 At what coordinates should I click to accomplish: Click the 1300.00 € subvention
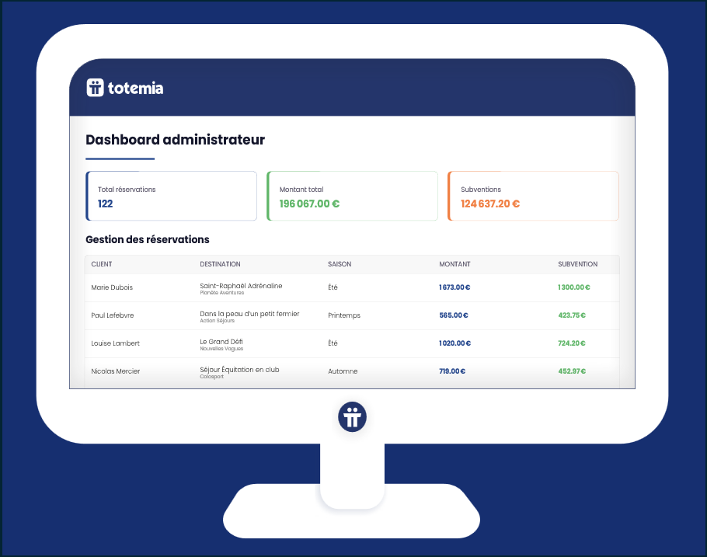574,287
